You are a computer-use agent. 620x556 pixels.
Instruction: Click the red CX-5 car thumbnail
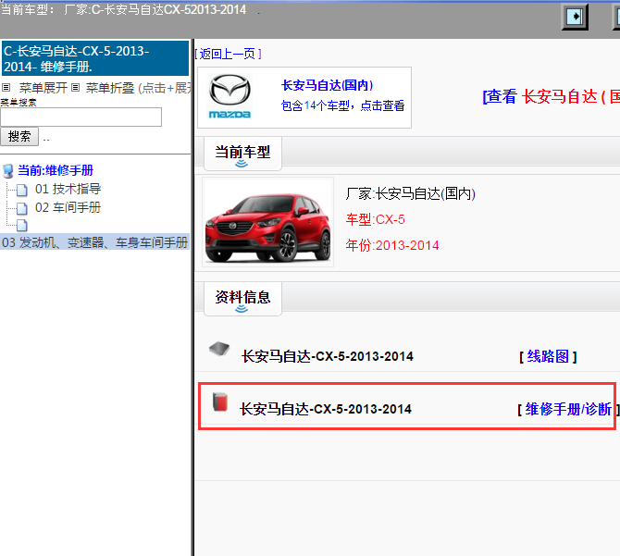(268, 222)
